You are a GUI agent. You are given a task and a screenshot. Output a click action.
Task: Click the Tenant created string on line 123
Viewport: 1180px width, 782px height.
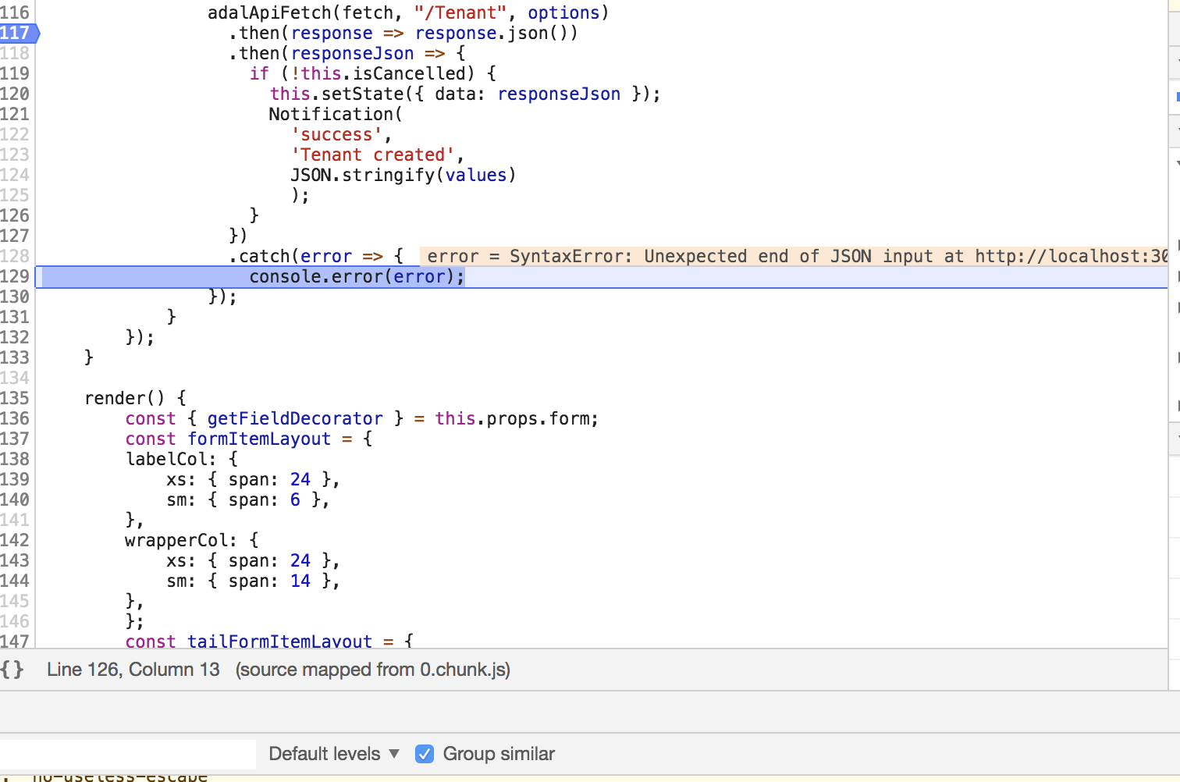pyautogui.click(x=371, y=155)
